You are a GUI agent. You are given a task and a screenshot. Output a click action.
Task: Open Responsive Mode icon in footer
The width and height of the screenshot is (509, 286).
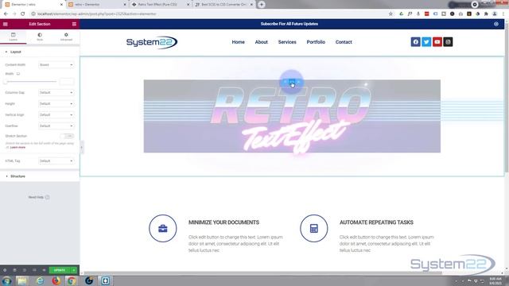pos(34,270)
